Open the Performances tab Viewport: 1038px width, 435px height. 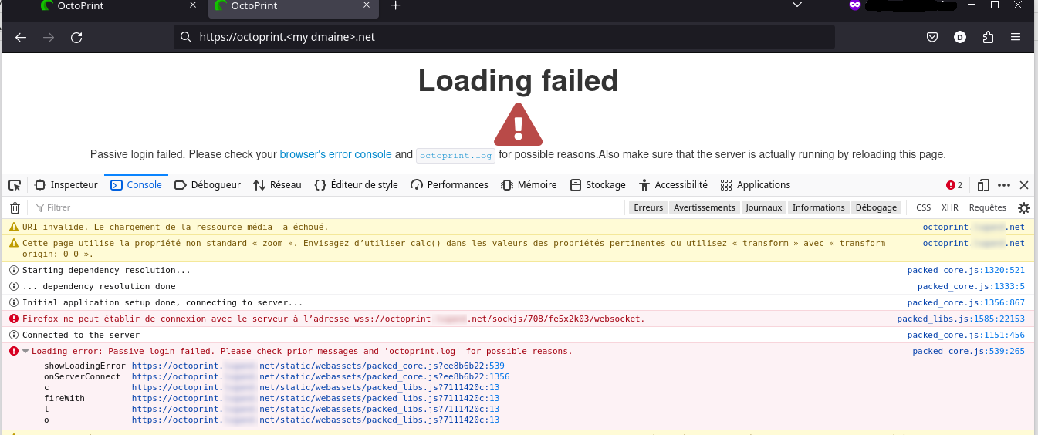click(449, 185)
